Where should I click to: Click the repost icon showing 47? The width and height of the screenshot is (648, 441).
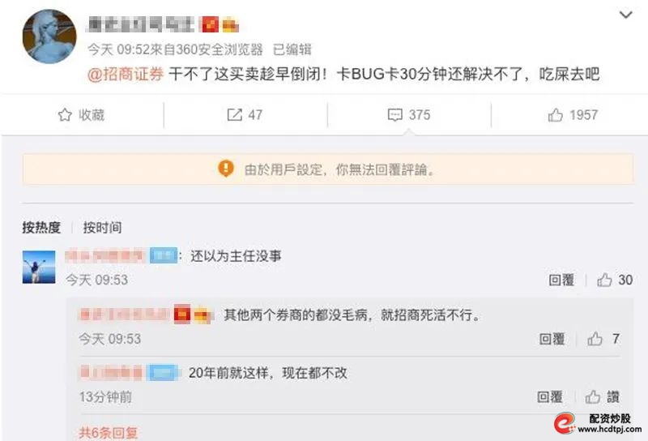click(x=235, y=114)
